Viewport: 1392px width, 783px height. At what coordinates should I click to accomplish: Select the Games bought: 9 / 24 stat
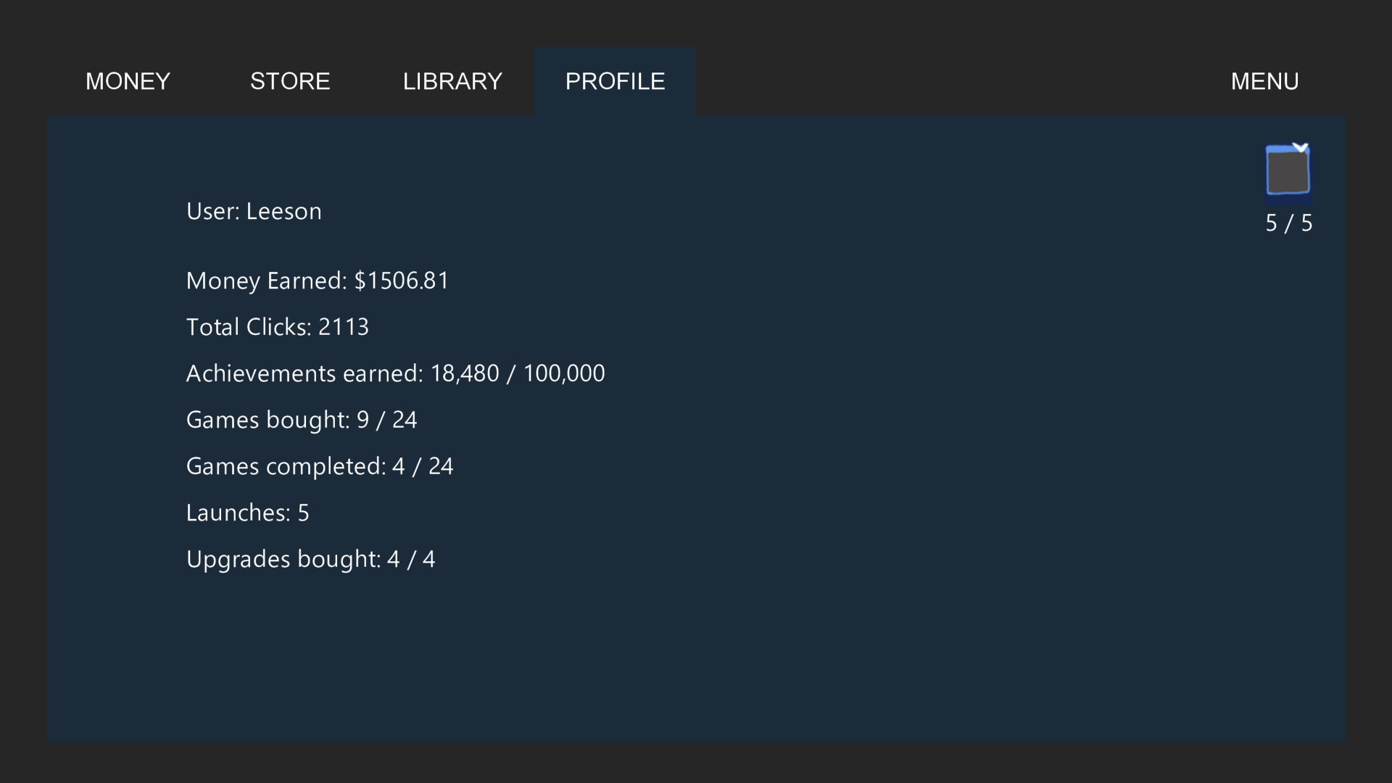302,419
